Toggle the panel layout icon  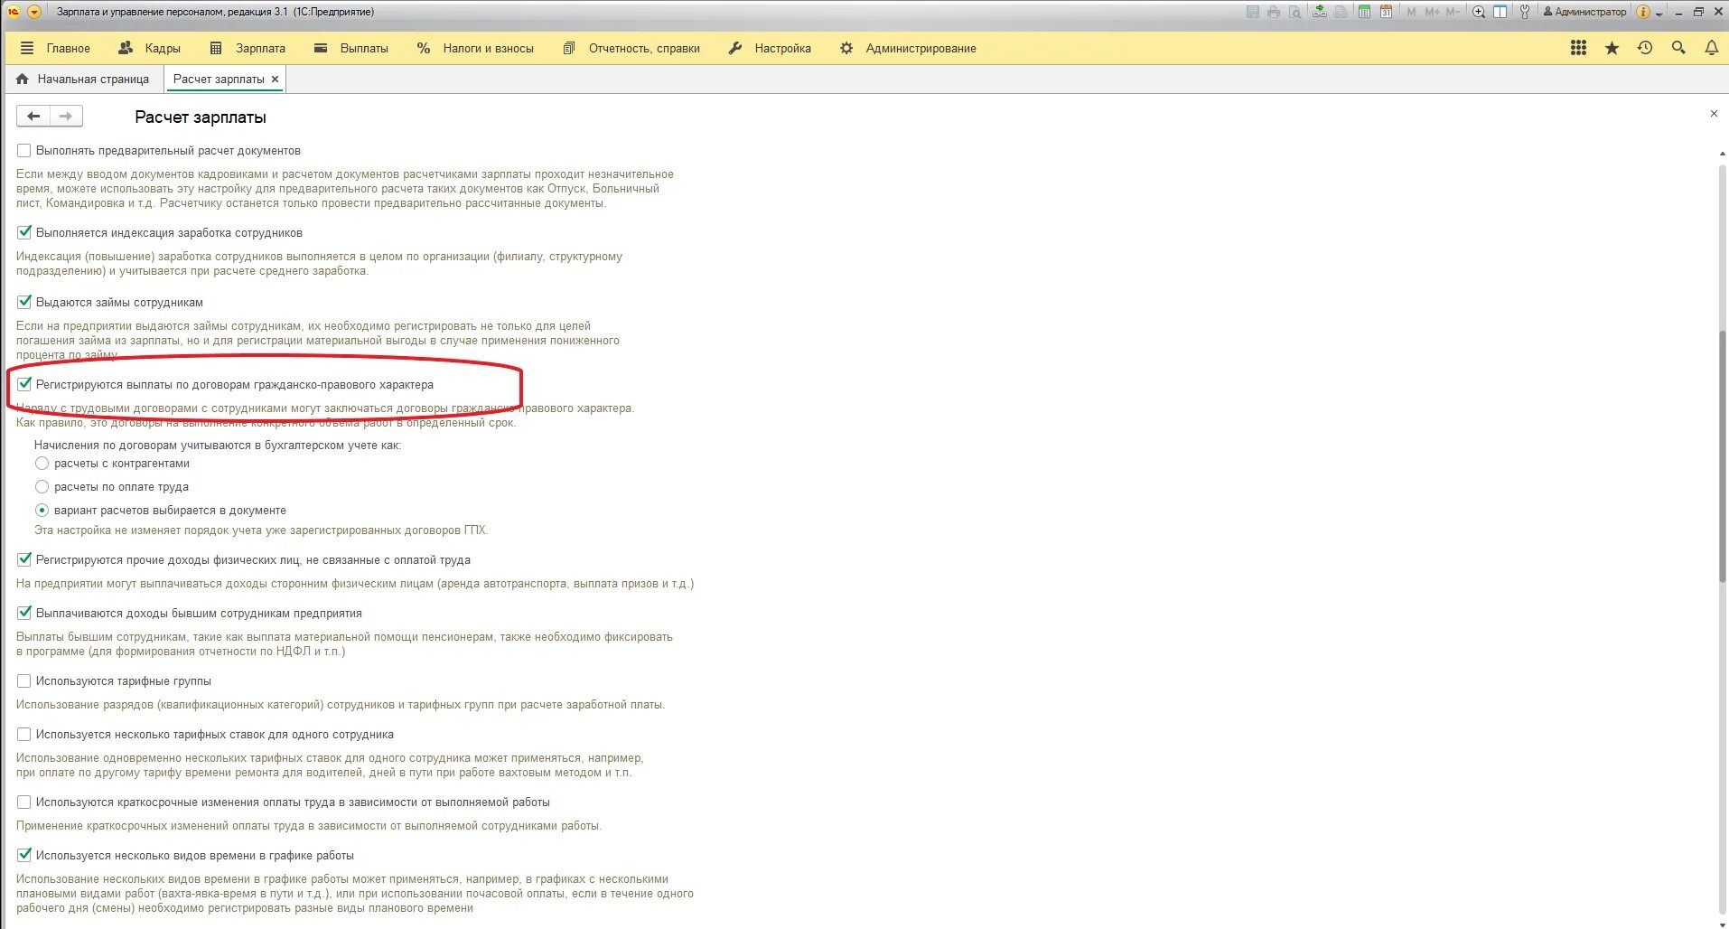pyautogui.click(x=1500, y=12)
